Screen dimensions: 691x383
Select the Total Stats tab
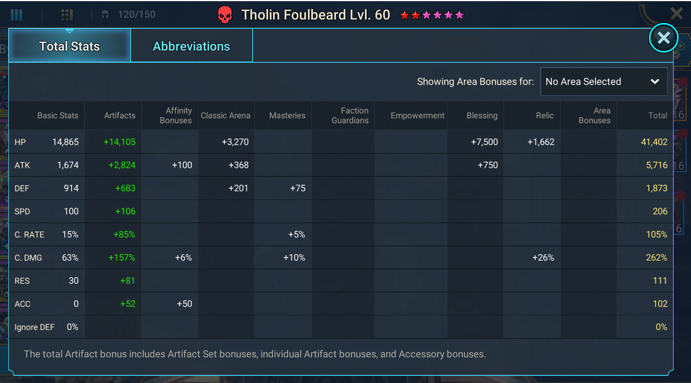(x=69, y=46)
